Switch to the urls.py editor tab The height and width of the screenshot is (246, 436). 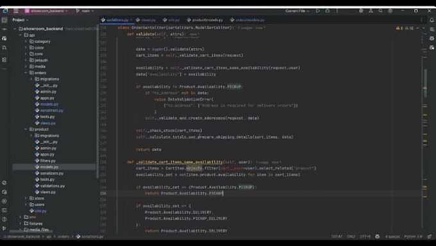point(172,20)
